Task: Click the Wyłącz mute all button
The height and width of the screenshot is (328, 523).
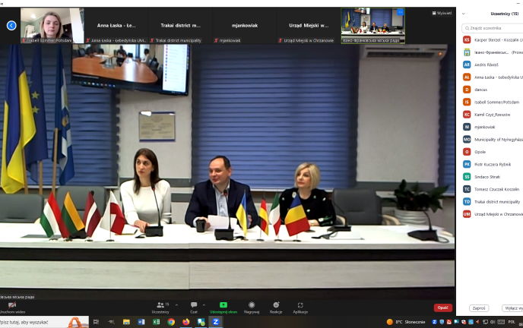Action: coord(512,308)
